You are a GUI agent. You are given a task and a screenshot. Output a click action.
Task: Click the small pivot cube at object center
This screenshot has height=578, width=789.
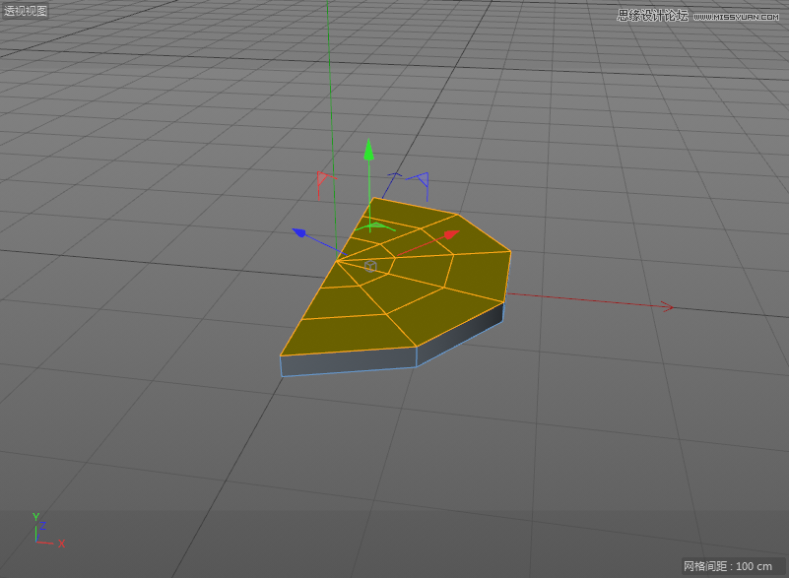(x=370, y=266)
